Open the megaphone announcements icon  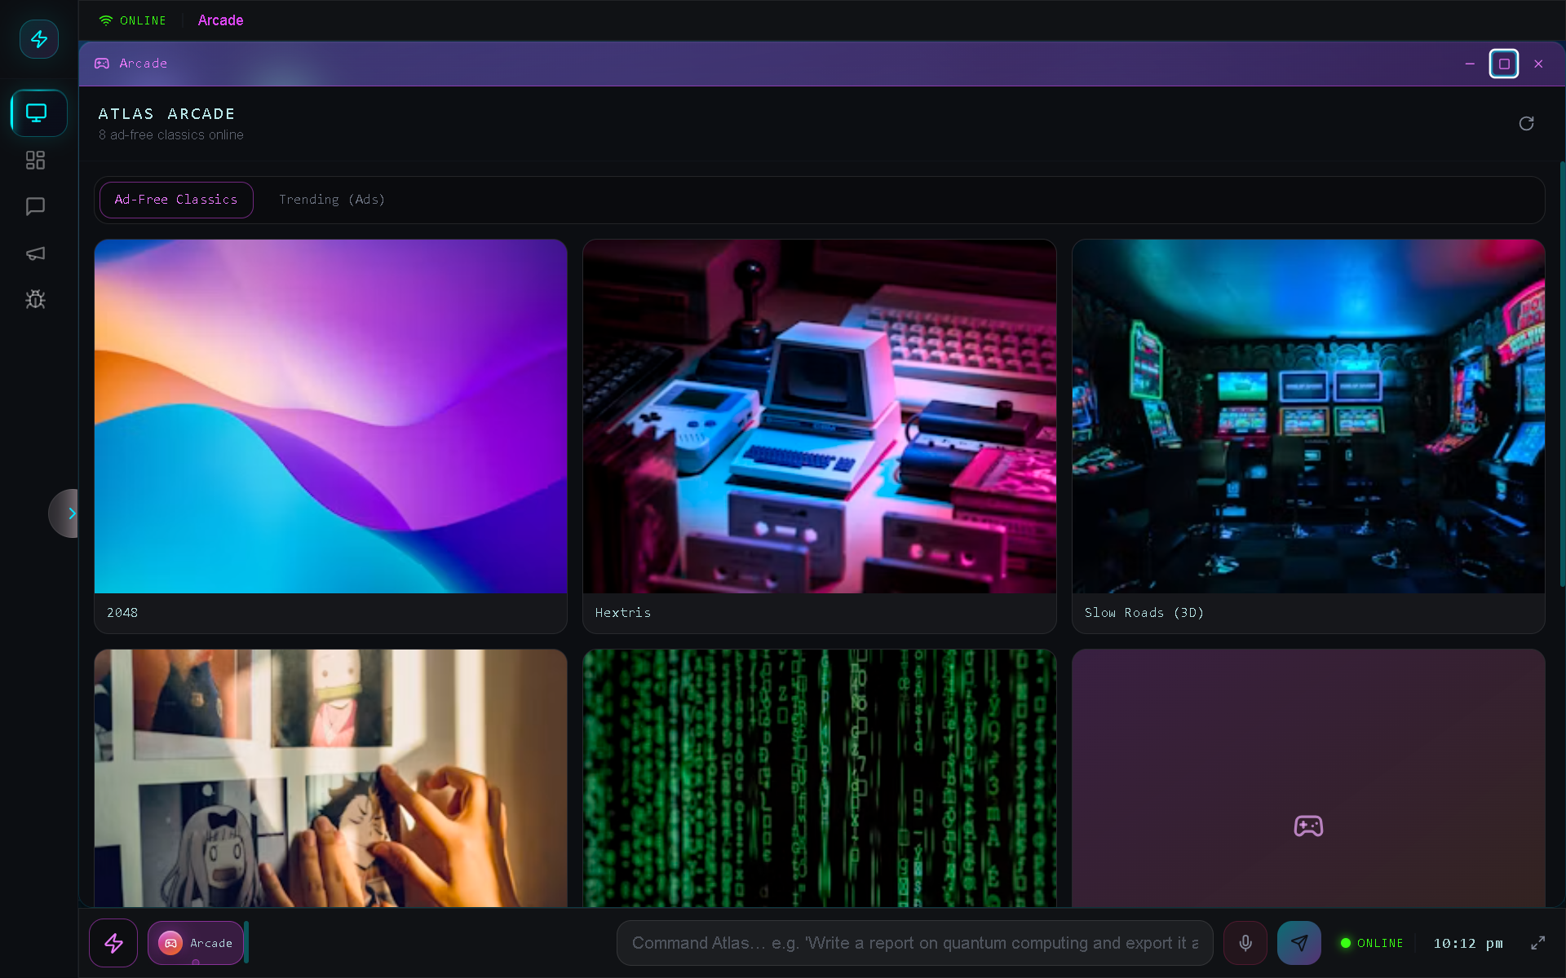tap(35, 253)
